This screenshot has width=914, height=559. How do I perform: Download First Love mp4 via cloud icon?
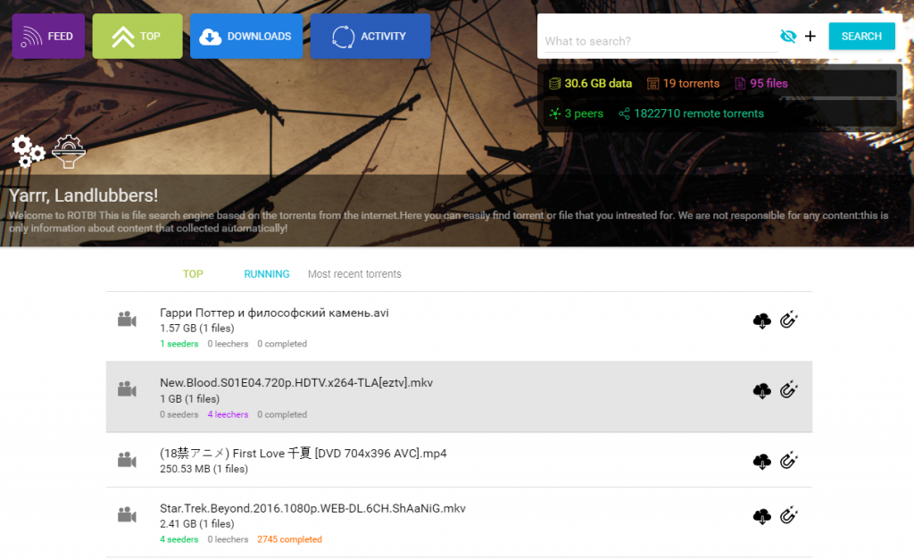click(x=761, y=461)
